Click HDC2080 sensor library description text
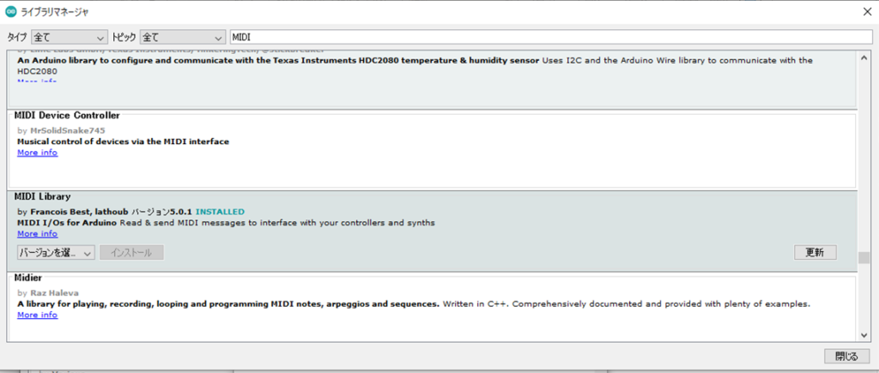The height and width of the screenshot is (373, 879). 415,65
